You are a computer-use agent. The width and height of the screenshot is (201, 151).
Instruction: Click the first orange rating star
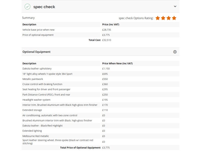coord(158,18)
